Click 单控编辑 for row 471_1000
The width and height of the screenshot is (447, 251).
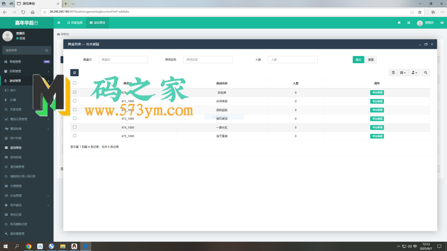coord(377,101)
